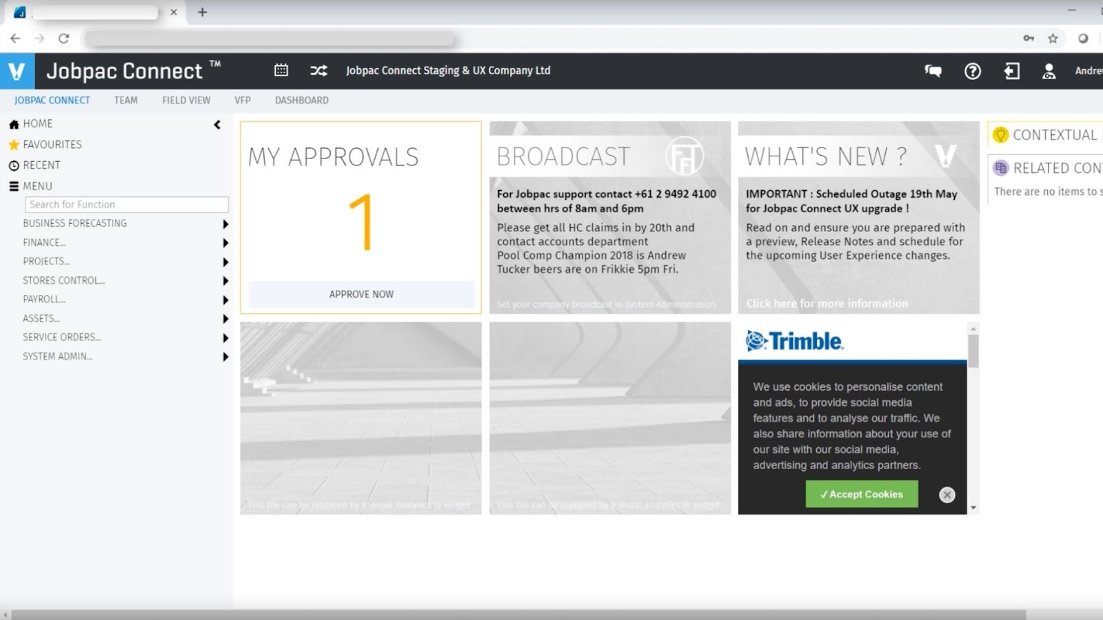Click the browser address bar
This screenshot has height=620, width=1103.
click(269, 39)
